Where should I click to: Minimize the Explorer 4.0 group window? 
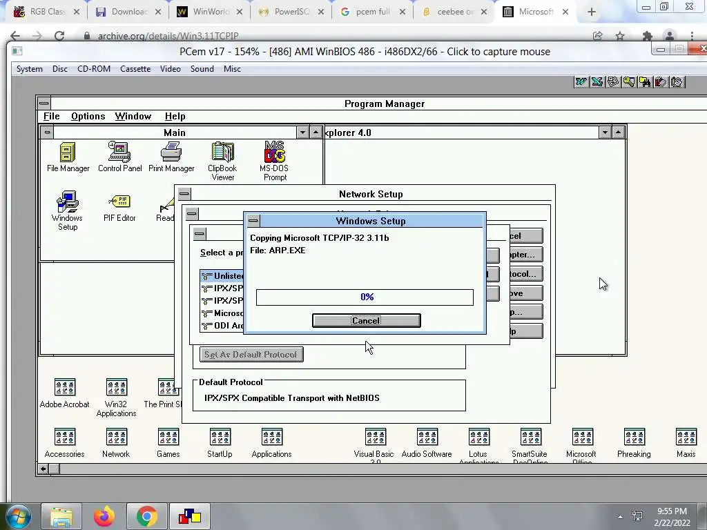[x=605, y=132]
